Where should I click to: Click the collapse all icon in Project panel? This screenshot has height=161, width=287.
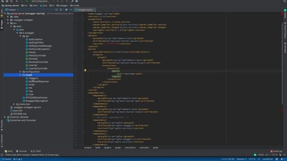(61, 10)
